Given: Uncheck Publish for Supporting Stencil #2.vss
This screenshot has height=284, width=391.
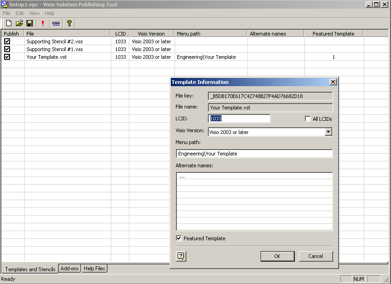Looking at the screenshot, I should [x=7, y=41].
